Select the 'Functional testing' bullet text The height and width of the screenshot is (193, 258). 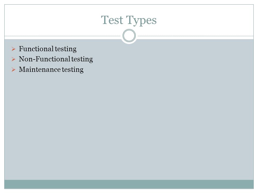pos(48,49)
